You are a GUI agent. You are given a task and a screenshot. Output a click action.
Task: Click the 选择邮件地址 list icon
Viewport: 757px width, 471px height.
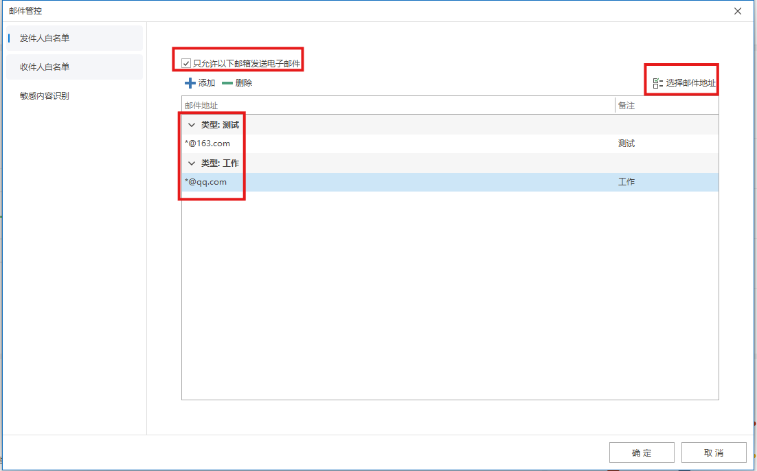[x=657, y=83]
